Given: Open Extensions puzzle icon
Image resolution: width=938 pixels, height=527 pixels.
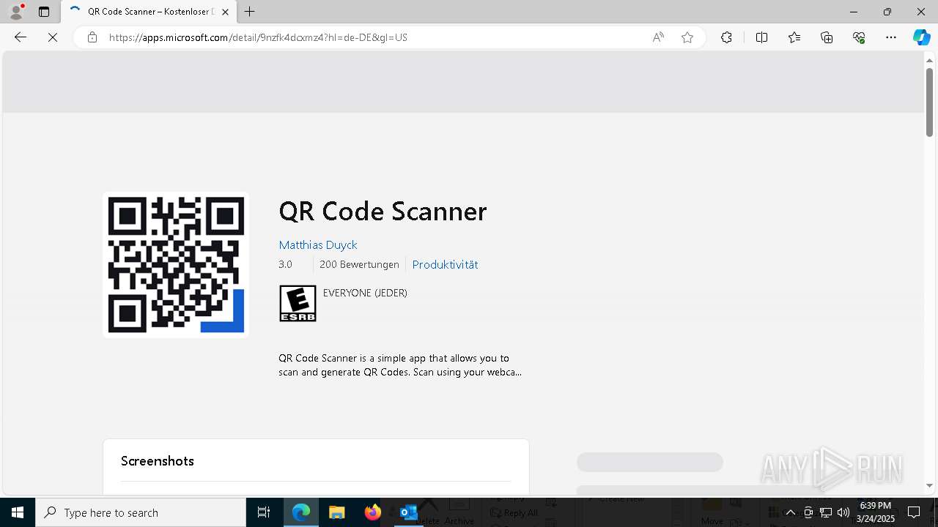Looking at the screenshot, I should 726,37.
